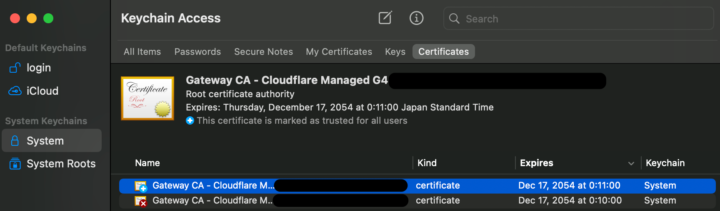This screenshot has width=720, height=211.
Task: Click the untrusted certificate icon with red X
Action: tap(141, 201)
